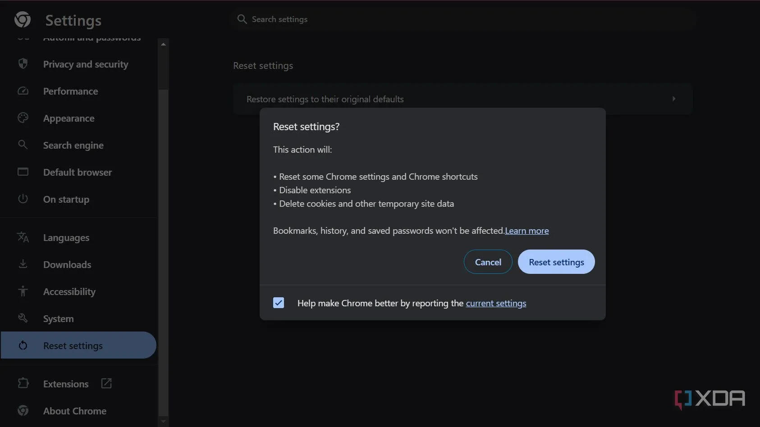
Task: Go to the On startup section
Action: [66, 199]
